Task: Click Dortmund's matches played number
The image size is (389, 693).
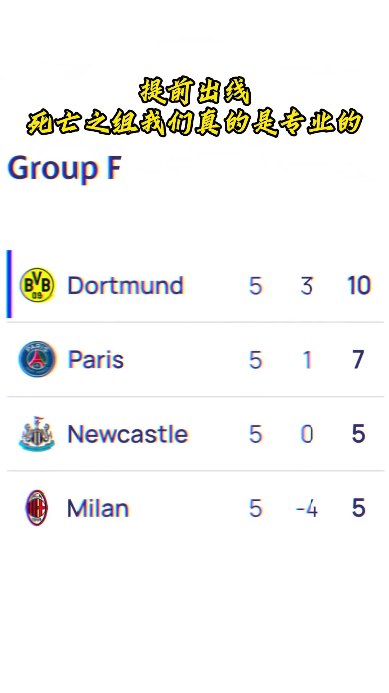Action: coord(255,286)
